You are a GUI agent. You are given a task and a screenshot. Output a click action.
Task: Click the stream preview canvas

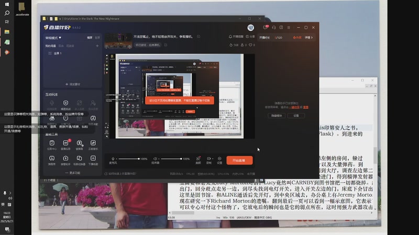click(x=179, y=96)
